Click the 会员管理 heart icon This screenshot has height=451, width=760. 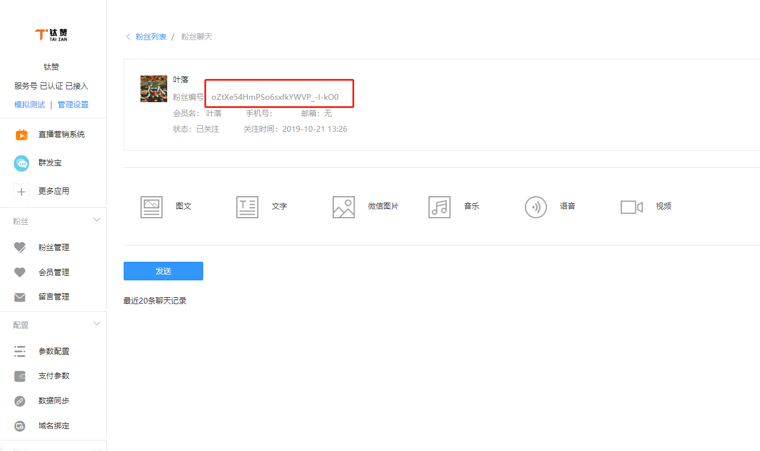pyautogui.click(x=20, y=272)
